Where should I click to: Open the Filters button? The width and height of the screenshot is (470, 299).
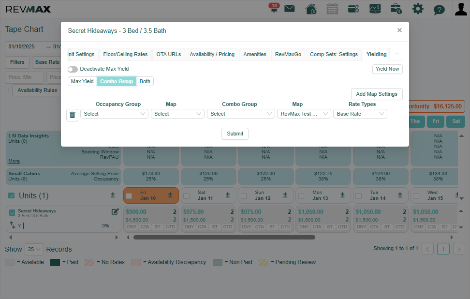[x=17, y=62]
